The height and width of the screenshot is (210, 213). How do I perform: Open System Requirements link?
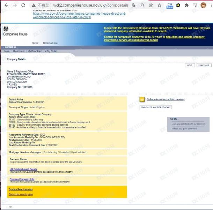(21, 189)
